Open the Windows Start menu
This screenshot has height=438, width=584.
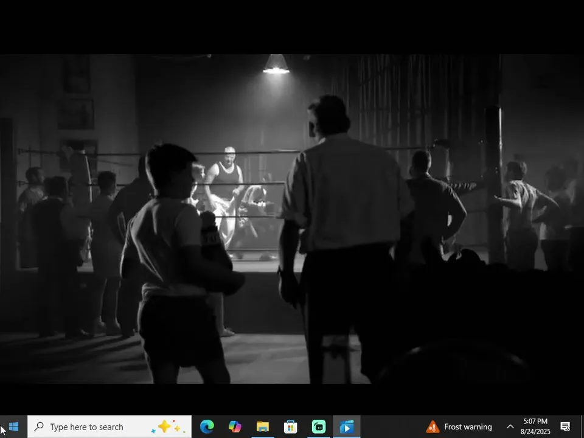(14, 427)
